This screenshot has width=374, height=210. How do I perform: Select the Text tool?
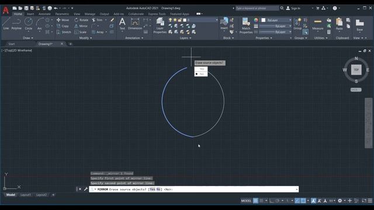point(122,23)
